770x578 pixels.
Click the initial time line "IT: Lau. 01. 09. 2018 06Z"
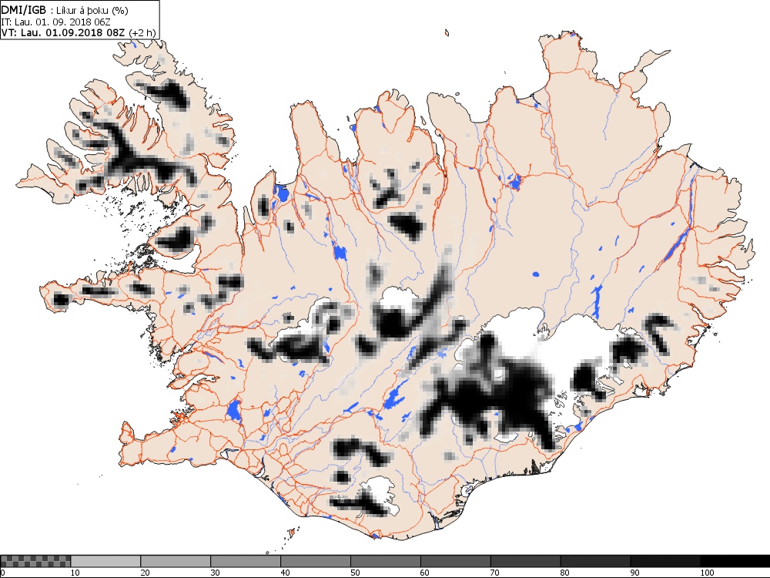tap(56, 22)
